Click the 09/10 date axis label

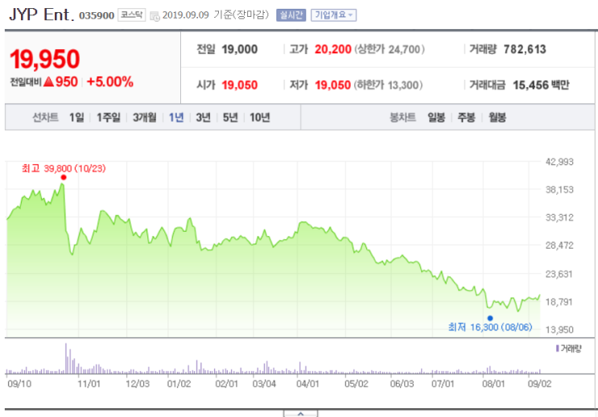(x=19, y=384)
